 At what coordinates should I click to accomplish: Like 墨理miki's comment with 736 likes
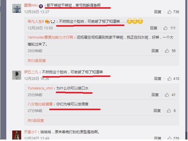click(x=169, y=12)
